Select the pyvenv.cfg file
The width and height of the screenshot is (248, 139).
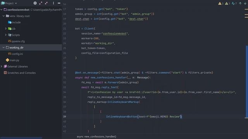click(18, 41)
